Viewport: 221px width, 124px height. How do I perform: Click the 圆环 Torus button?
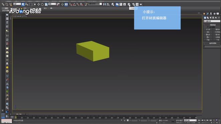click(x=208, y=37)
